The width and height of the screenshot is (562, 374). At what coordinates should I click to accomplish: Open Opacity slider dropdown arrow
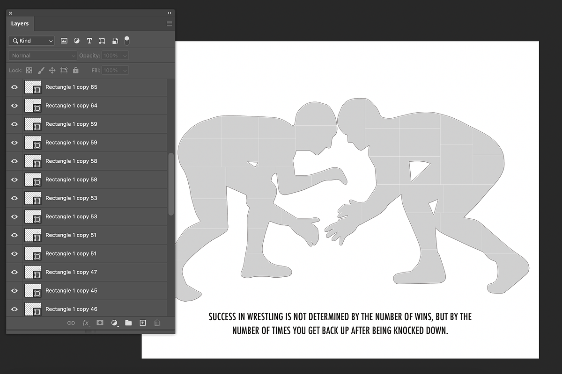point(125,56)
